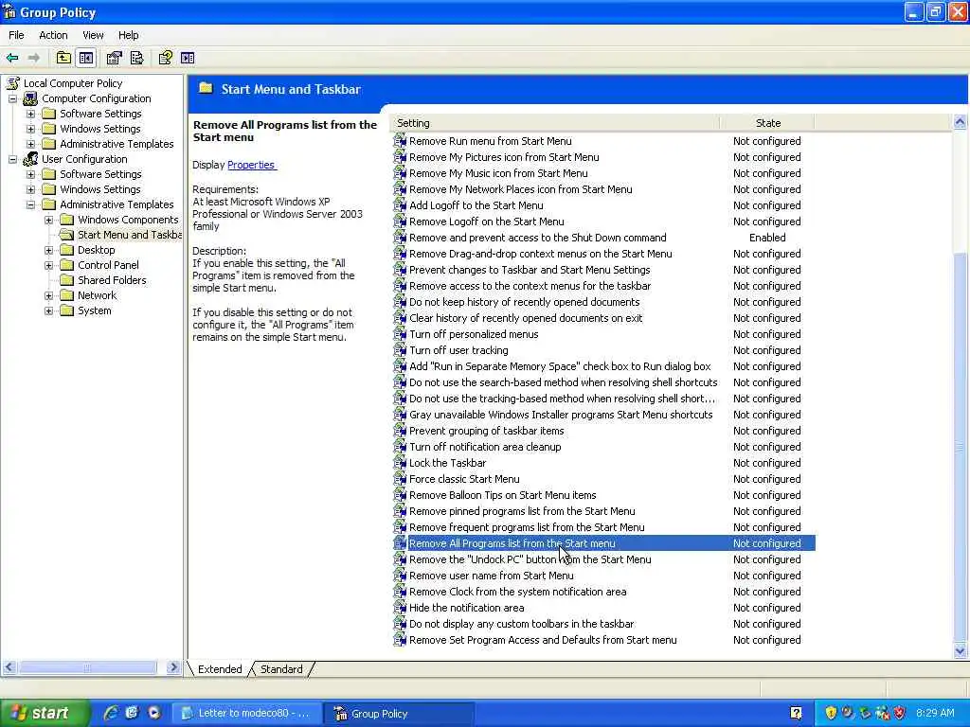The width and height of the screenshot is (970, 727).
Task: Click the Local Computer Policy root icon
Action: (x=13, y=83)
